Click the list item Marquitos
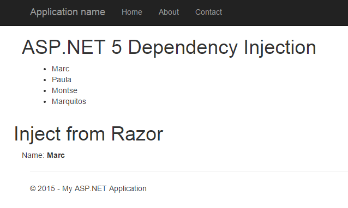The height and width of the screenshot is (208, 348). coord(69,101)
